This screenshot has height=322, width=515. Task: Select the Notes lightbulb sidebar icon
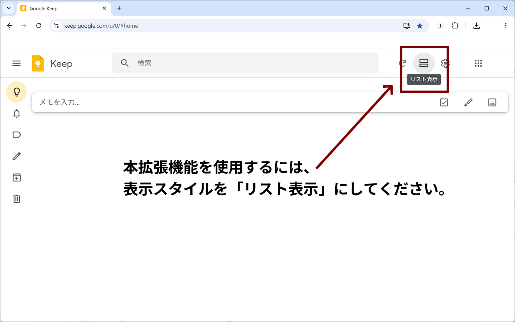tap(16, 92)
